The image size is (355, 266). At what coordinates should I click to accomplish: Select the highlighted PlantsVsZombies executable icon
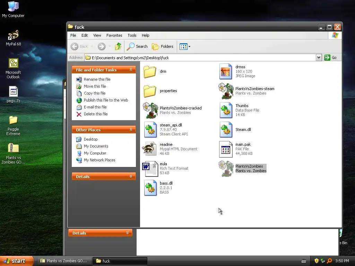(x=226, y=169)
